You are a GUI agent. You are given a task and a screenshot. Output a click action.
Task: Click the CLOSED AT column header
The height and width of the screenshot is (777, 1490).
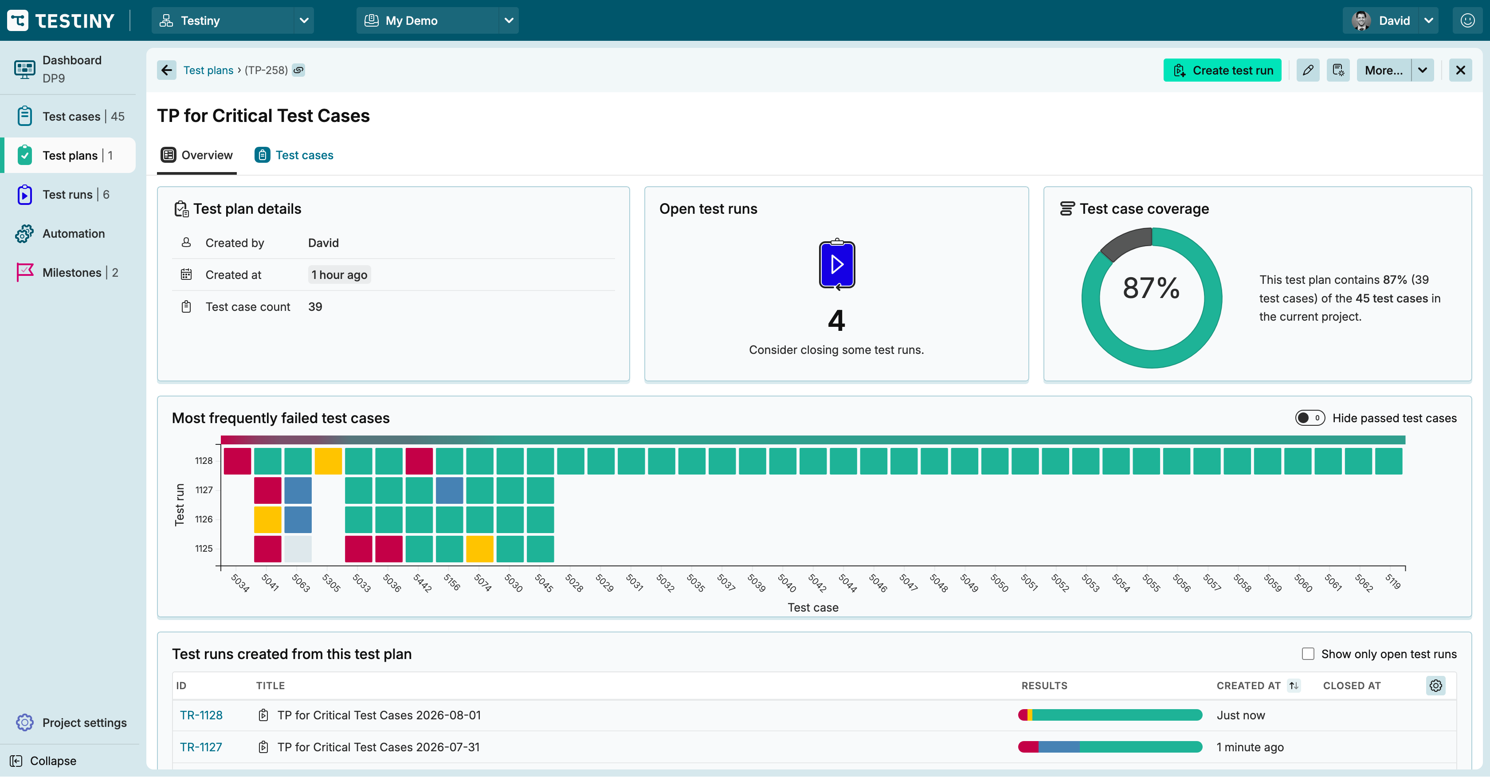(1352, 686)
